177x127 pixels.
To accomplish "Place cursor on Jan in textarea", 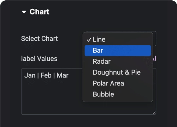I will [x=30, y=75].
